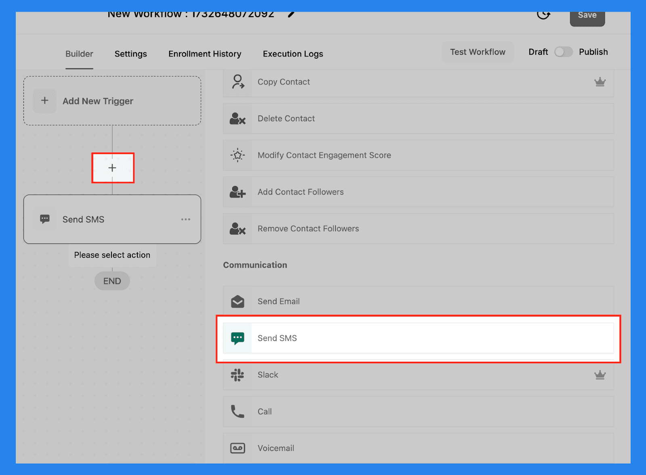
Task: Click the Call phone icon
Action: click(237, 412)
